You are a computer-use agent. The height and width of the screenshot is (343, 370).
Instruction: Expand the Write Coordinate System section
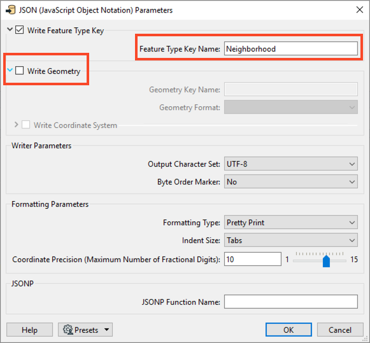(x=16, y=125)
